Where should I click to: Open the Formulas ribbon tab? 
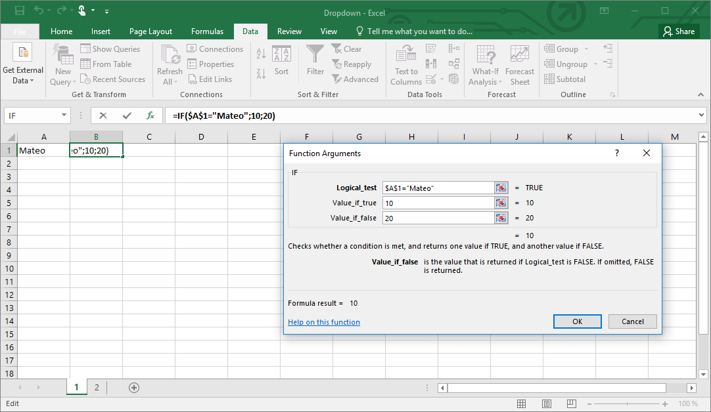[x=207, y=31]
